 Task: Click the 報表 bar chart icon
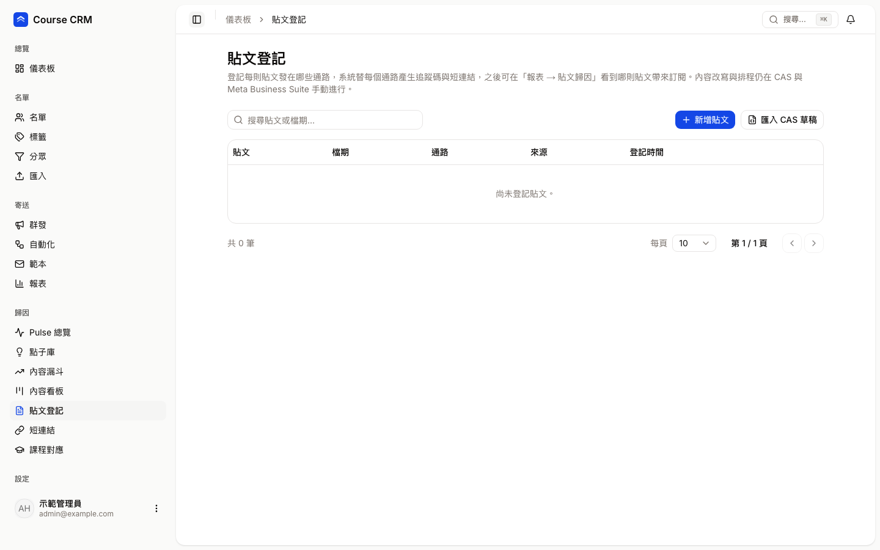point(20,284)
